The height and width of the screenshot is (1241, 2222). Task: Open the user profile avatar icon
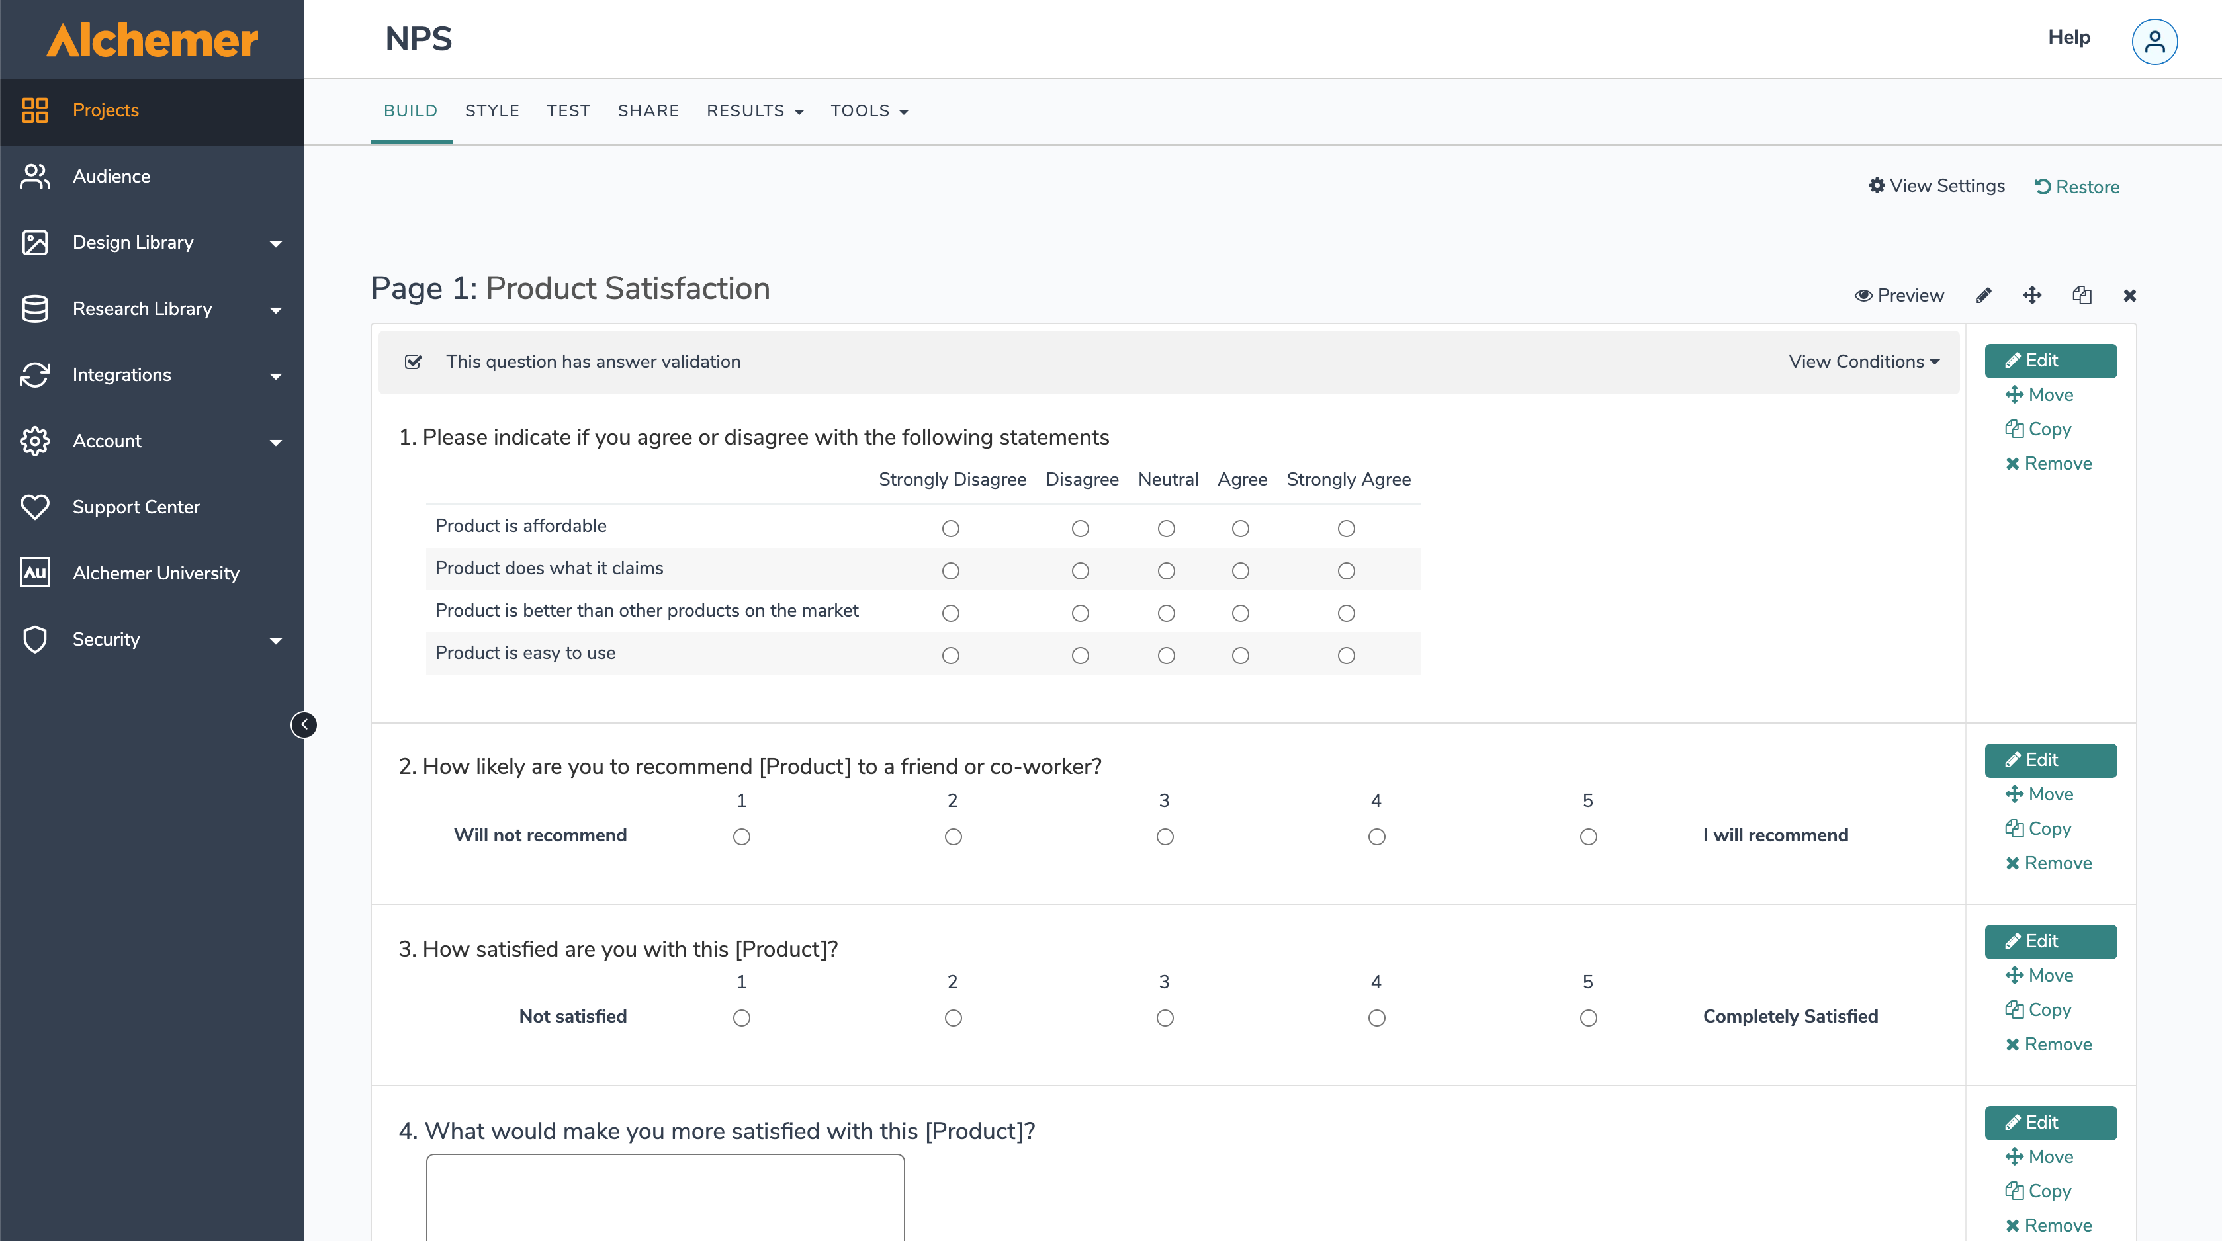click(x=2154, y=42)
